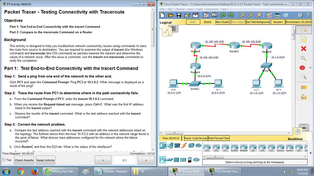
Task: Click the Viewport button
Action: pos(278,22)
